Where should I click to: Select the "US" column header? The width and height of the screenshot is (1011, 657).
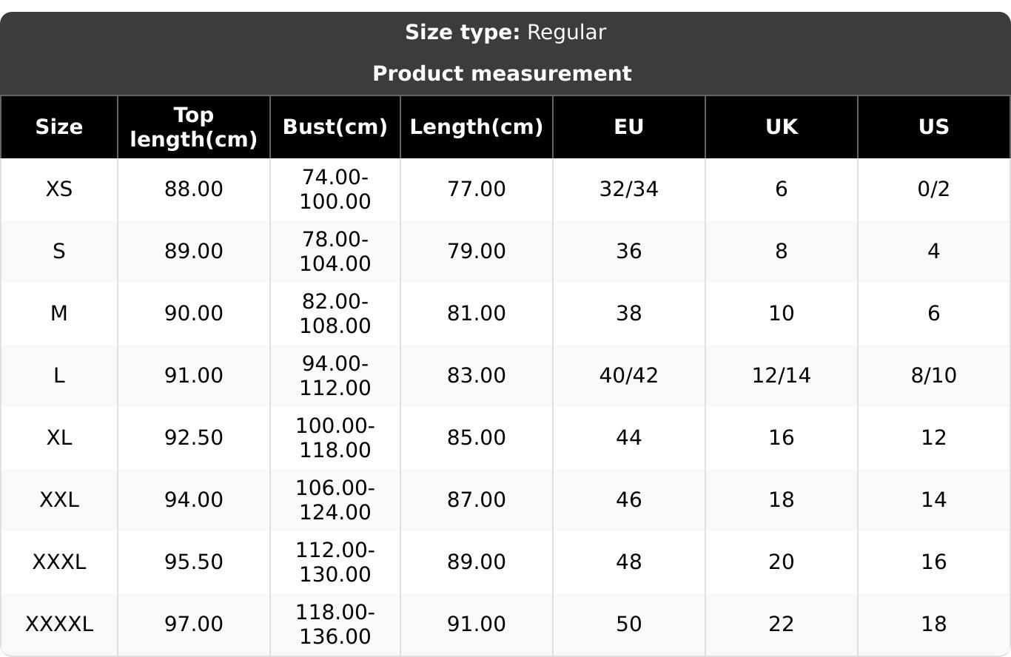[933, 127]
